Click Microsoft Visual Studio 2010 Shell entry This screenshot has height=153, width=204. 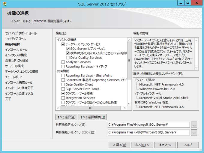163,98
